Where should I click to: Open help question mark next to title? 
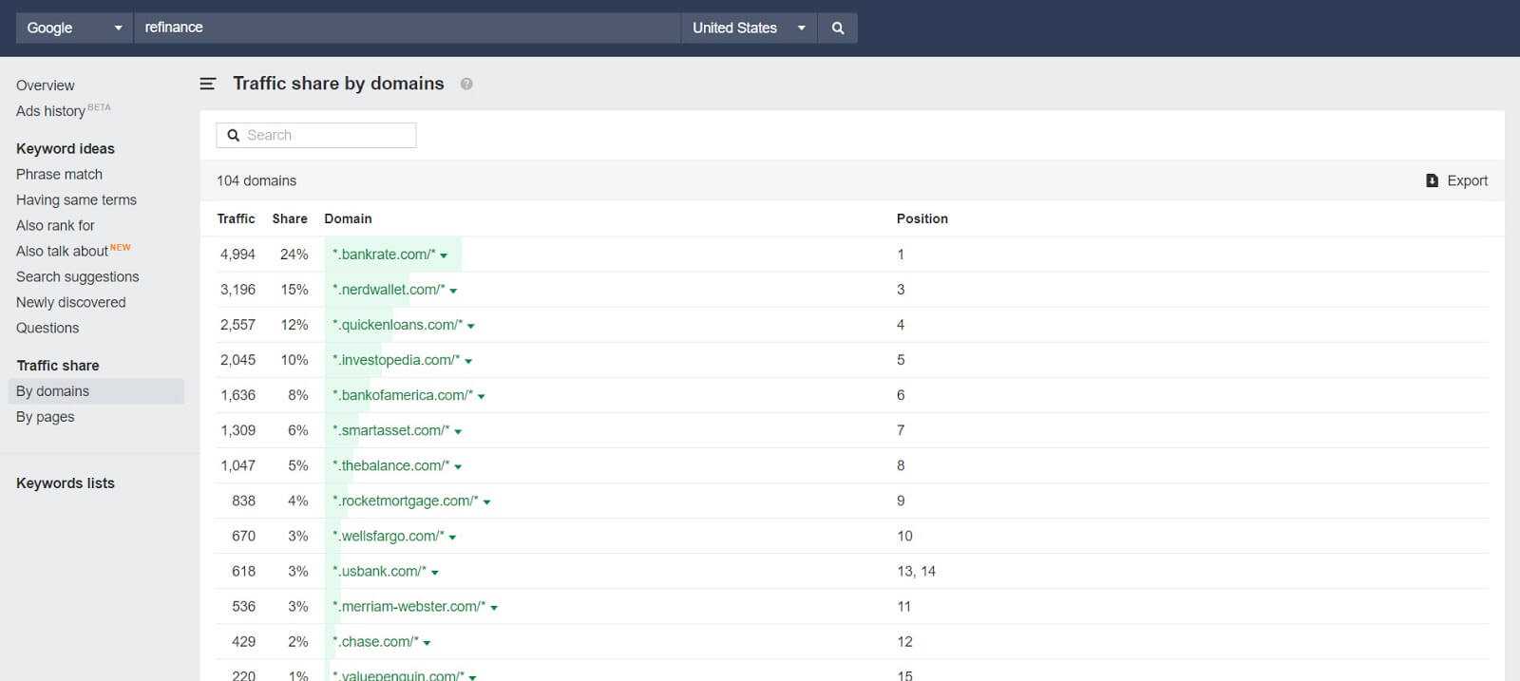tap(466, 84)
